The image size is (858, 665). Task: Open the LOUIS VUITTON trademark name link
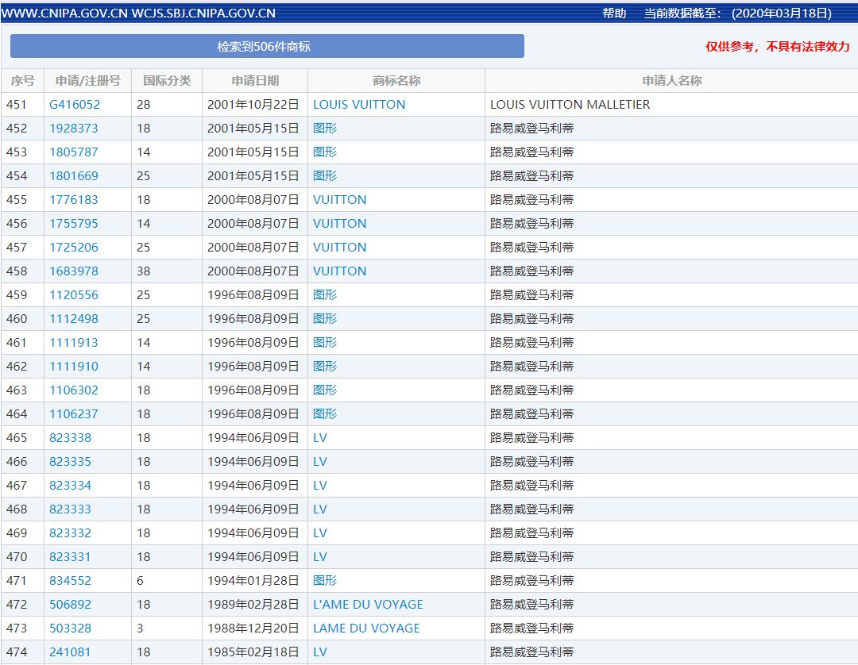point(359,105)
